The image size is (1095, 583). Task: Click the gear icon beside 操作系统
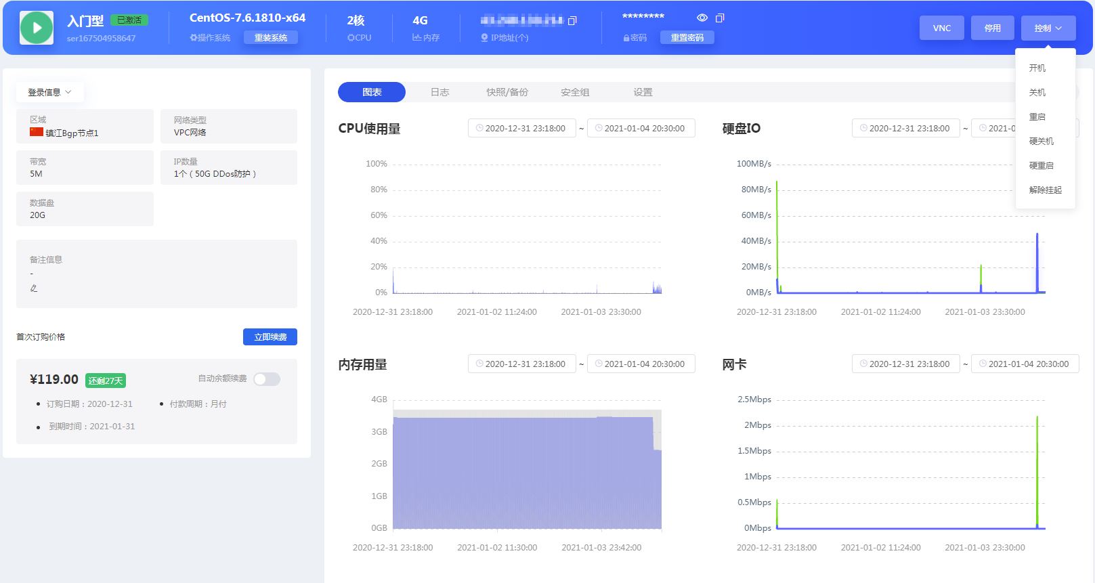coord(194,38)
